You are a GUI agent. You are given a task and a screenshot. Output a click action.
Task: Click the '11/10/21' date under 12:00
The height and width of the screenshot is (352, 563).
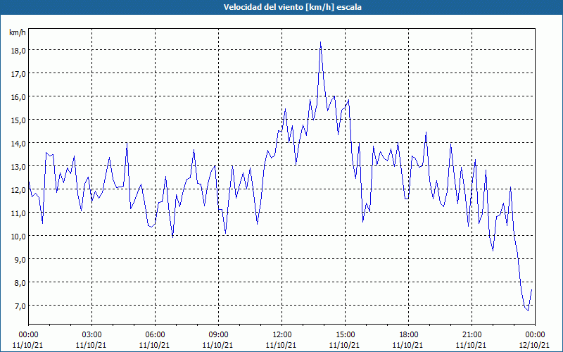281,345
